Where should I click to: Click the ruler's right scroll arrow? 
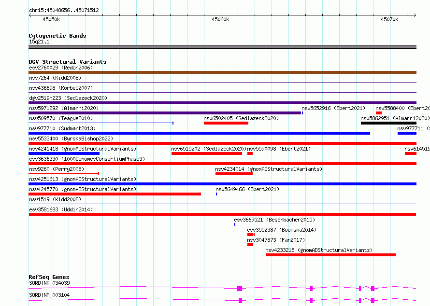(415, 15)
